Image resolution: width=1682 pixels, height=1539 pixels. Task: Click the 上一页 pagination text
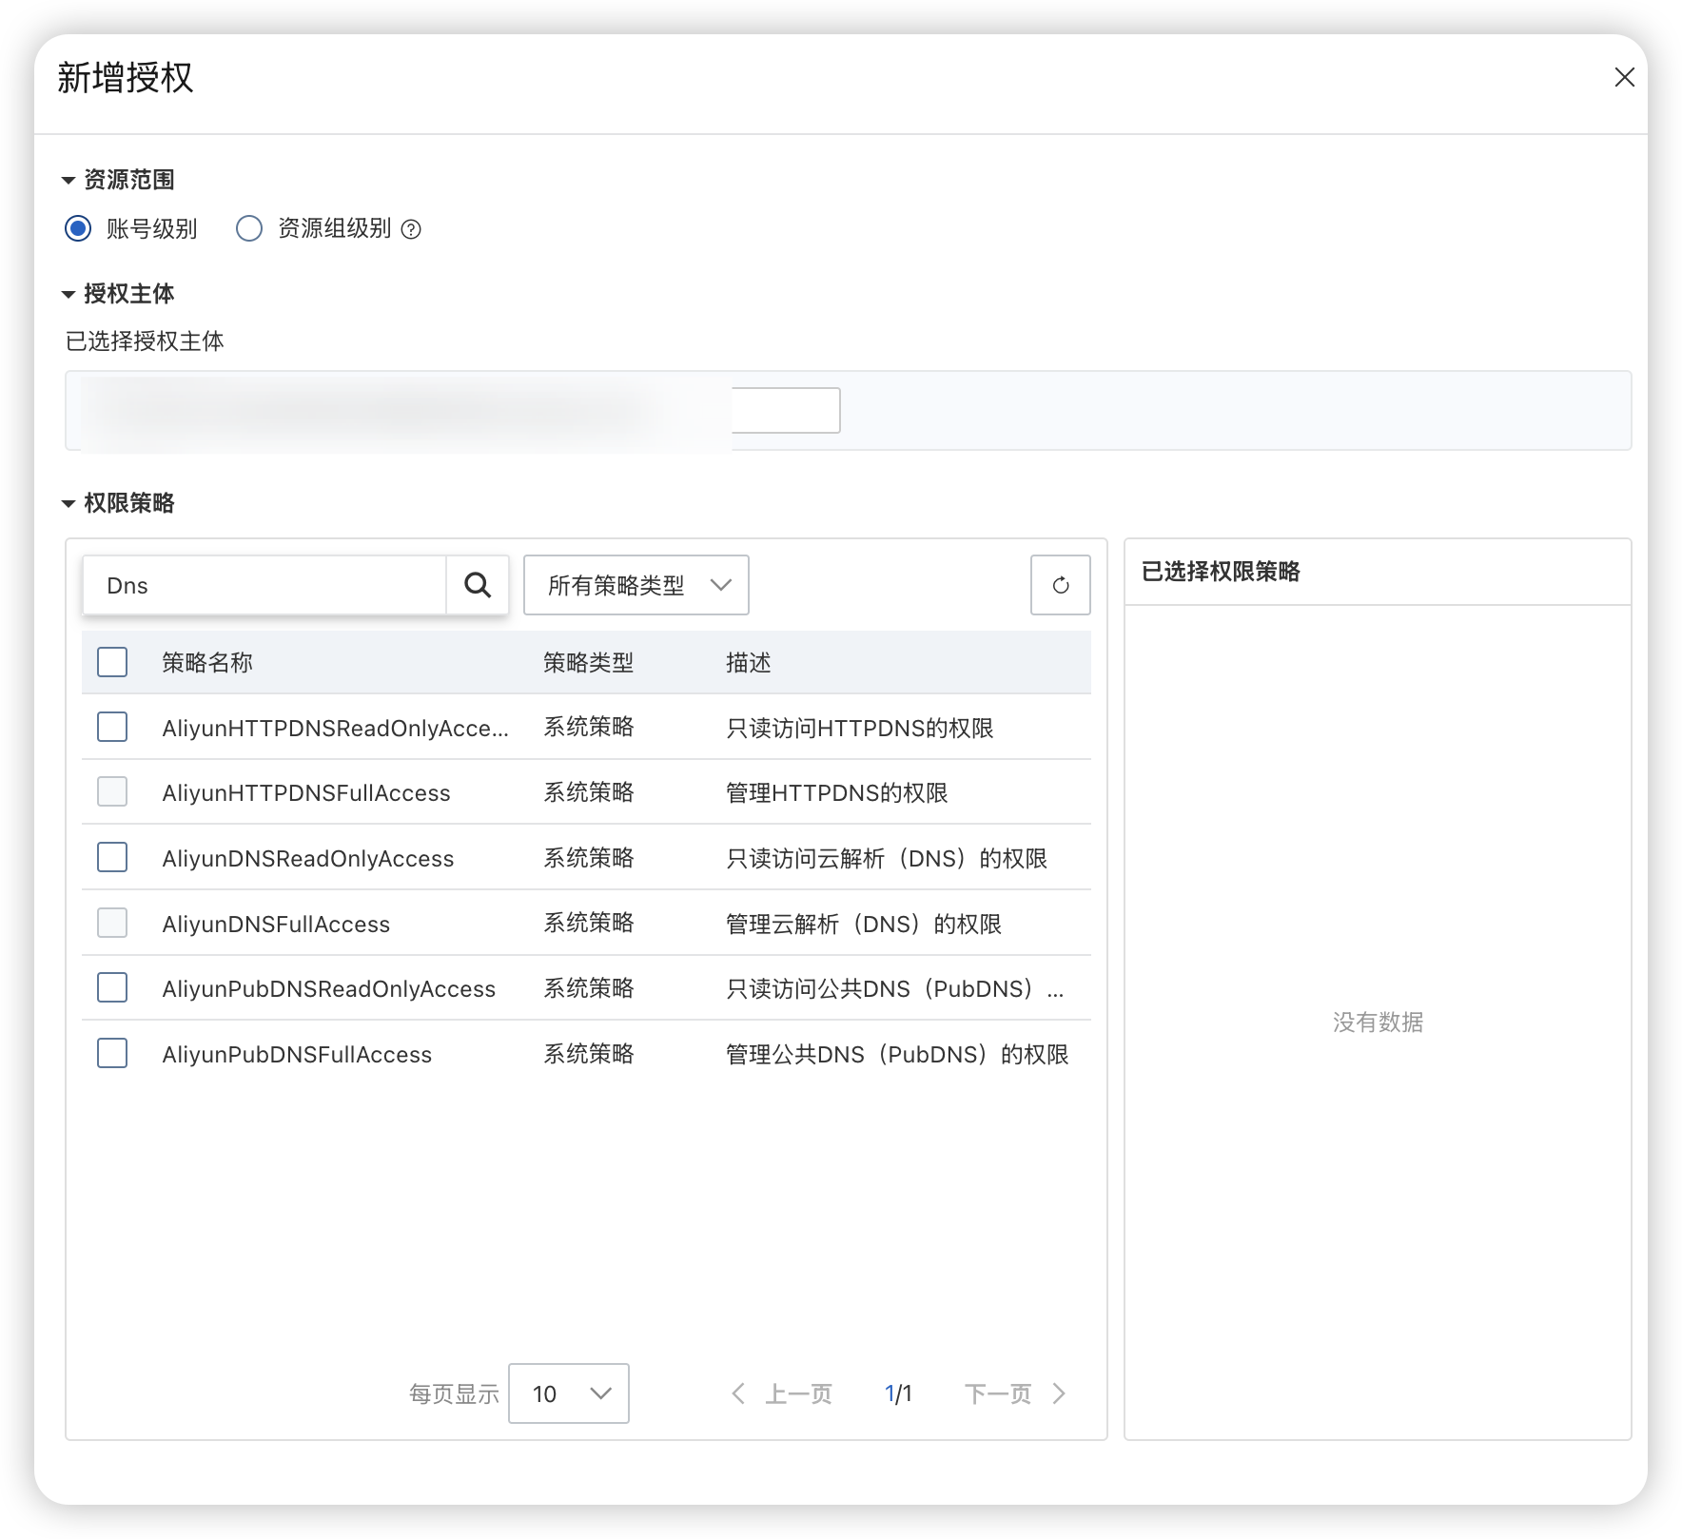click(x=799, y=1393)
